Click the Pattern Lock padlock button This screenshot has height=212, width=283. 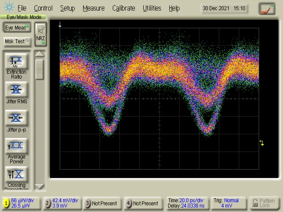click(264, 203)
